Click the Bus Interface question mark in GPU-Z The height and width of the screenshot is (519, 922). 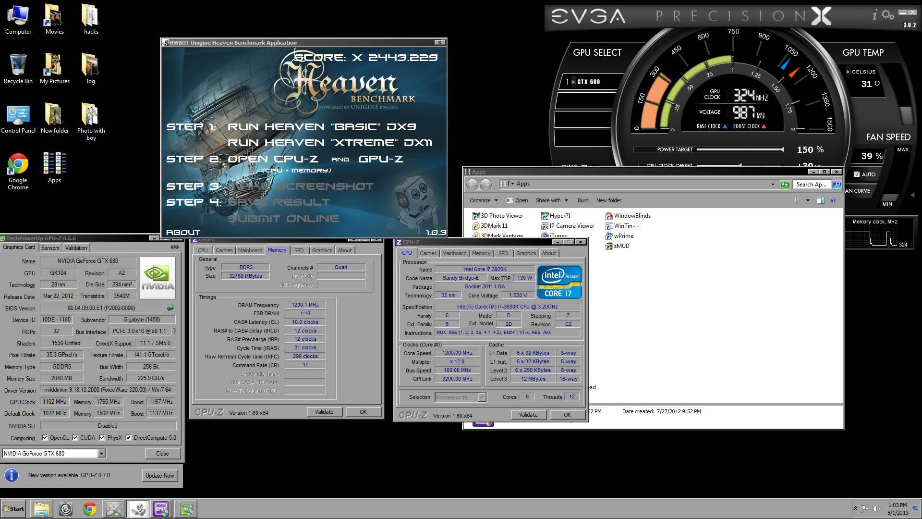coord(174,331)
